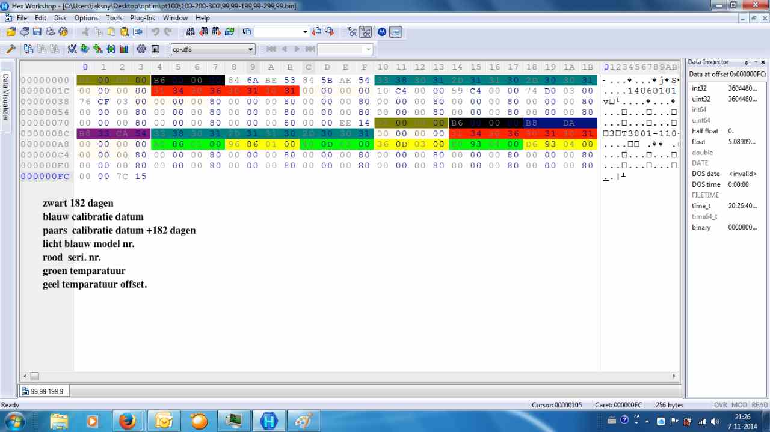Click the Find binoculars icon
Image resolution: width=770 pixels, height=432 pixels.
191,32
